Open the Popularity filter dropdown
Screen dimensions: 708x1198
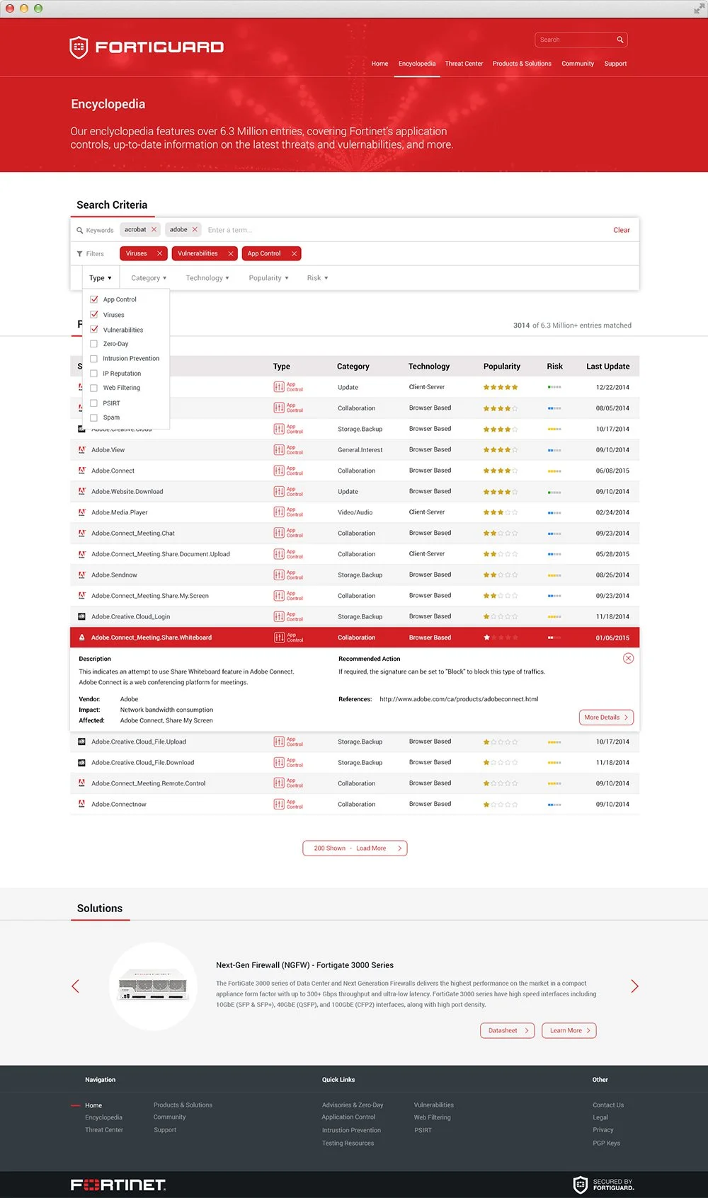(x=268, y=278)
